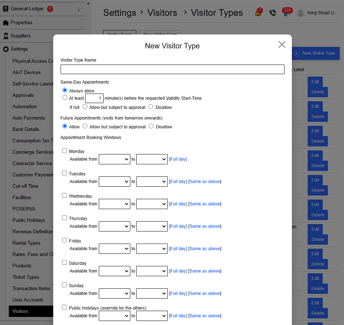Close the New Visitor Type dialog
344x325 pixels.
pyautogui.click(x=282, y=45)
